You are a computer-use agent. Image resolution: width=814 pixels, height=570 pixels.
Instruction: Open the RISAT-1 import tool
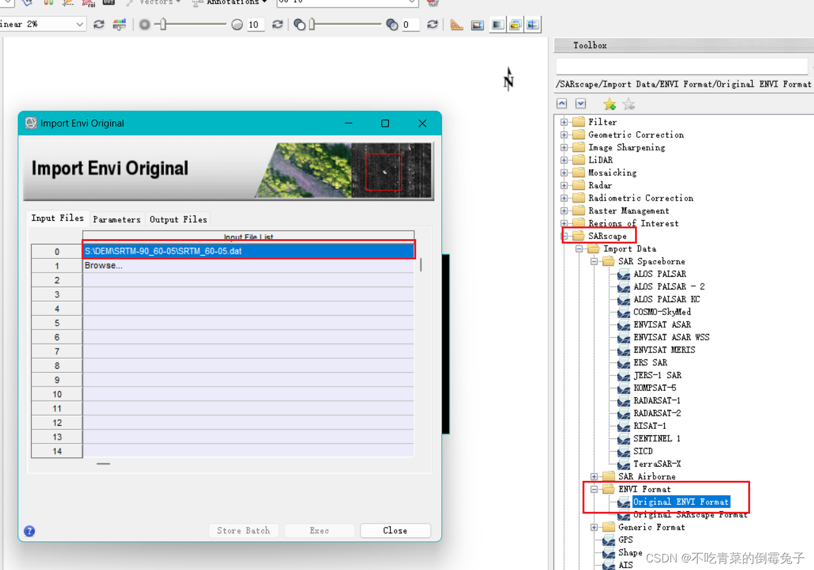650,426
